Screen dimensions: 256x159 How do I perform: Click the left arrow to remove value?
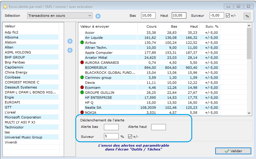point(70,50)
